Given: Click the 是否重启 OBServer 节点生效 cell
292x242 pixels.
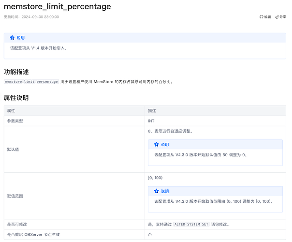Looking at the screenshot, I should coord(74,235).
